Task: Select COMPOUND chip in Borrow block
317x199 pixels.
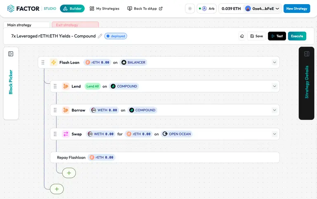Action: [142, 110]
